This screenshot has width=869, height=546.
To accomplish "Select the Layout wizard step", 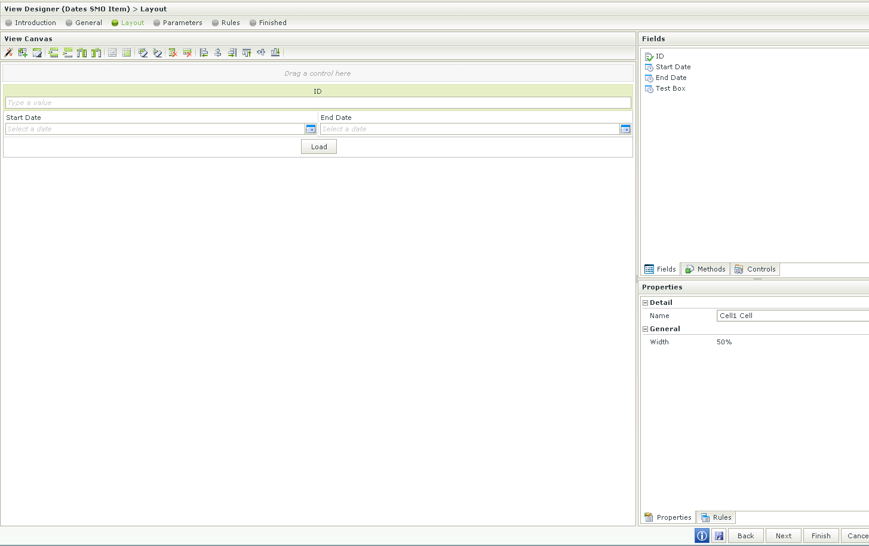I will pos(128,23).
